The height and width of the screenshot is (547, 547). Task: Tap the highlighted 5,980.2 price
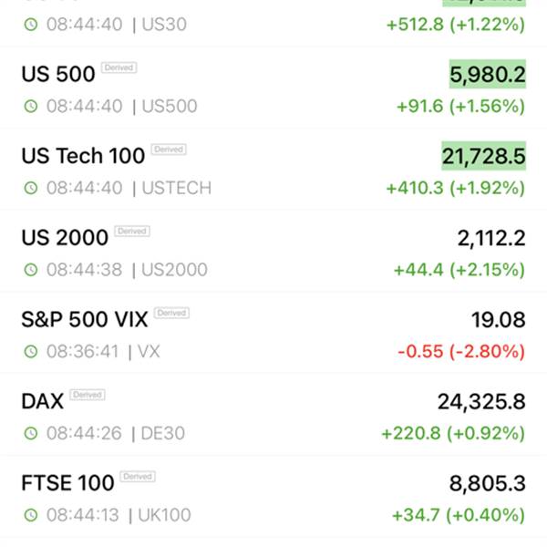click(488, 74)
